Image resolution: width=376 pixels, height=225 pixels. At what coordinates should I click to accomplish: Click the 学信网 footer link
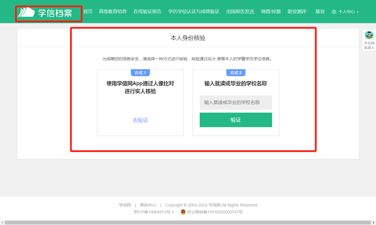tap(125, 205)
